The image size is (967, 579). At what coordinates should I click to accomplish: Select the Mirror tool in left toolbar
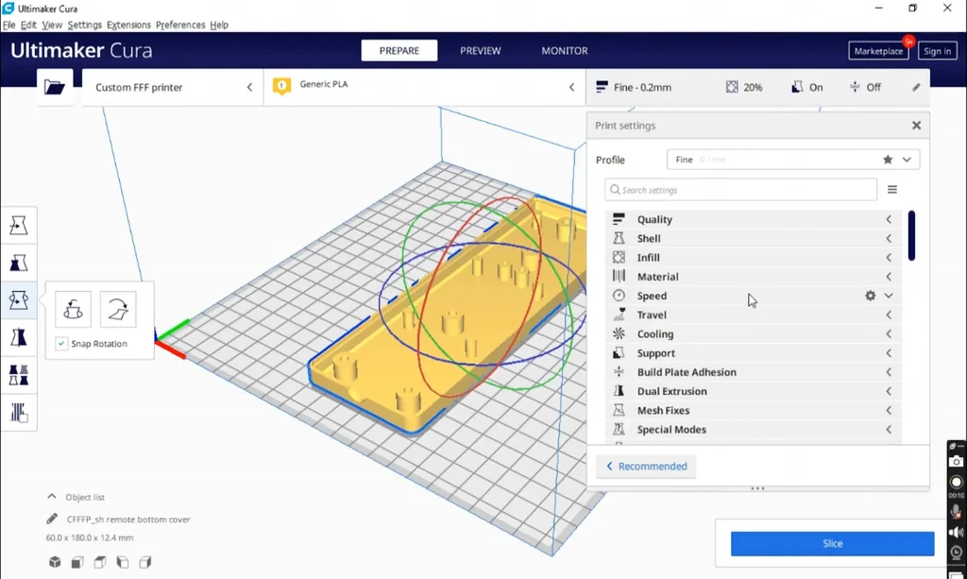(x=19, y=337)
